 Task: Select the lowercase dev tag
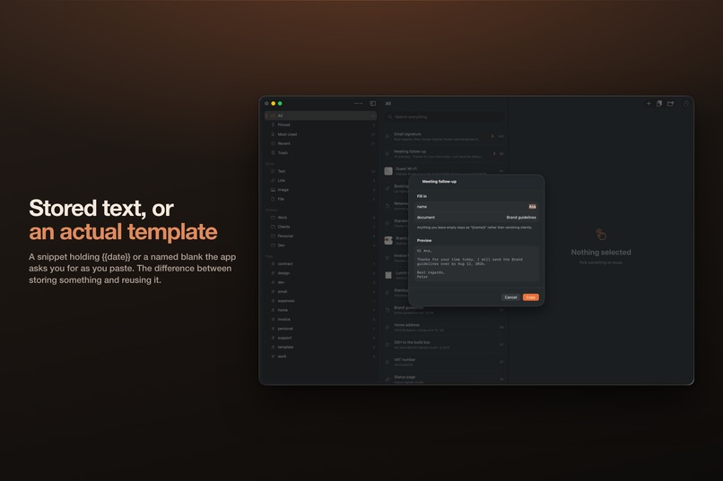click(320, 282)
